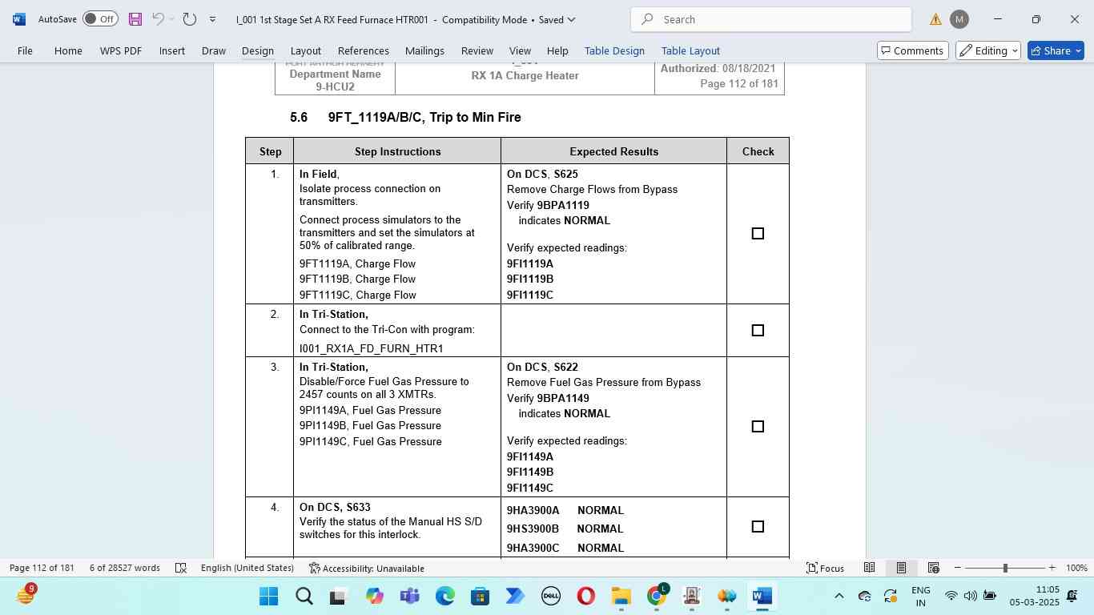The height and width of the screenshot is (615, 1094).
Task: Expand Customize Quick Access Toolbar dropdown
Action: point(212,19)
